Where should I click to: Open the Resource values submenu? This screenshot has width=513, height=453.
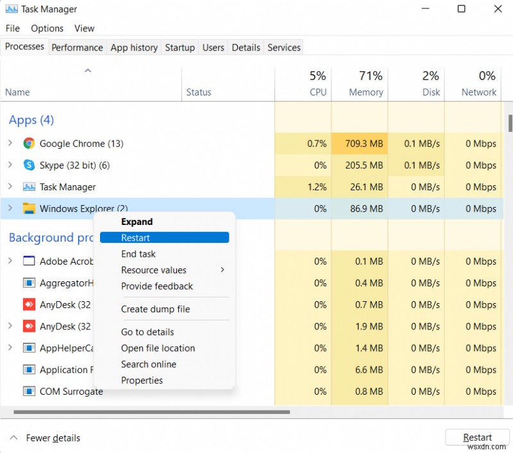[154, 270]
